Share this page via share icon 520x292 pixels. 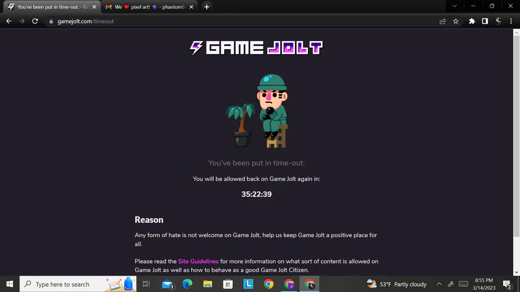tap(443, 21)
